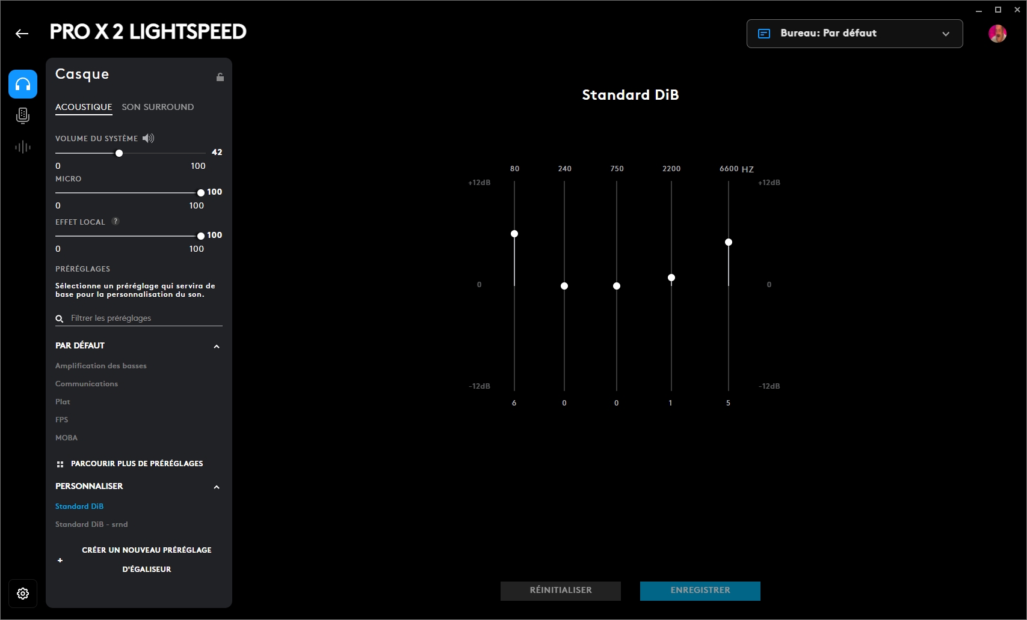Open the settings gear icon
This screenshot has height=620, width=1027.
[23, 594]
